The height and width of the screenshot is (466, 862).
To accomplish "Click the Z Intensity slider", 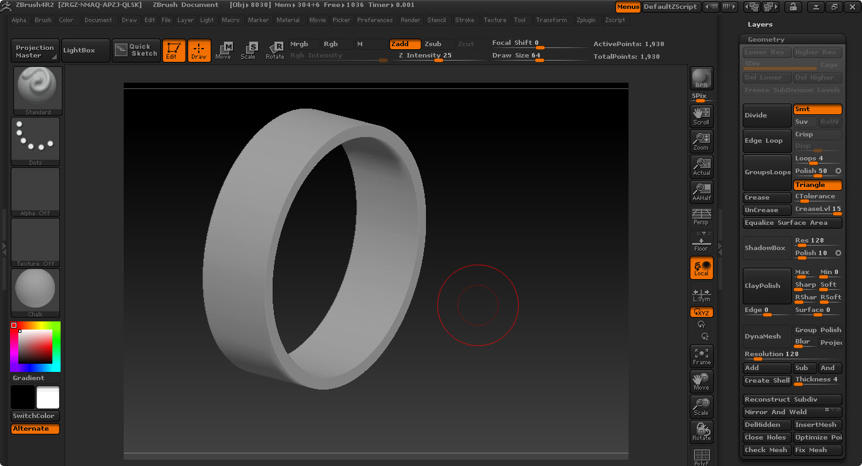I will pos(425,56).
